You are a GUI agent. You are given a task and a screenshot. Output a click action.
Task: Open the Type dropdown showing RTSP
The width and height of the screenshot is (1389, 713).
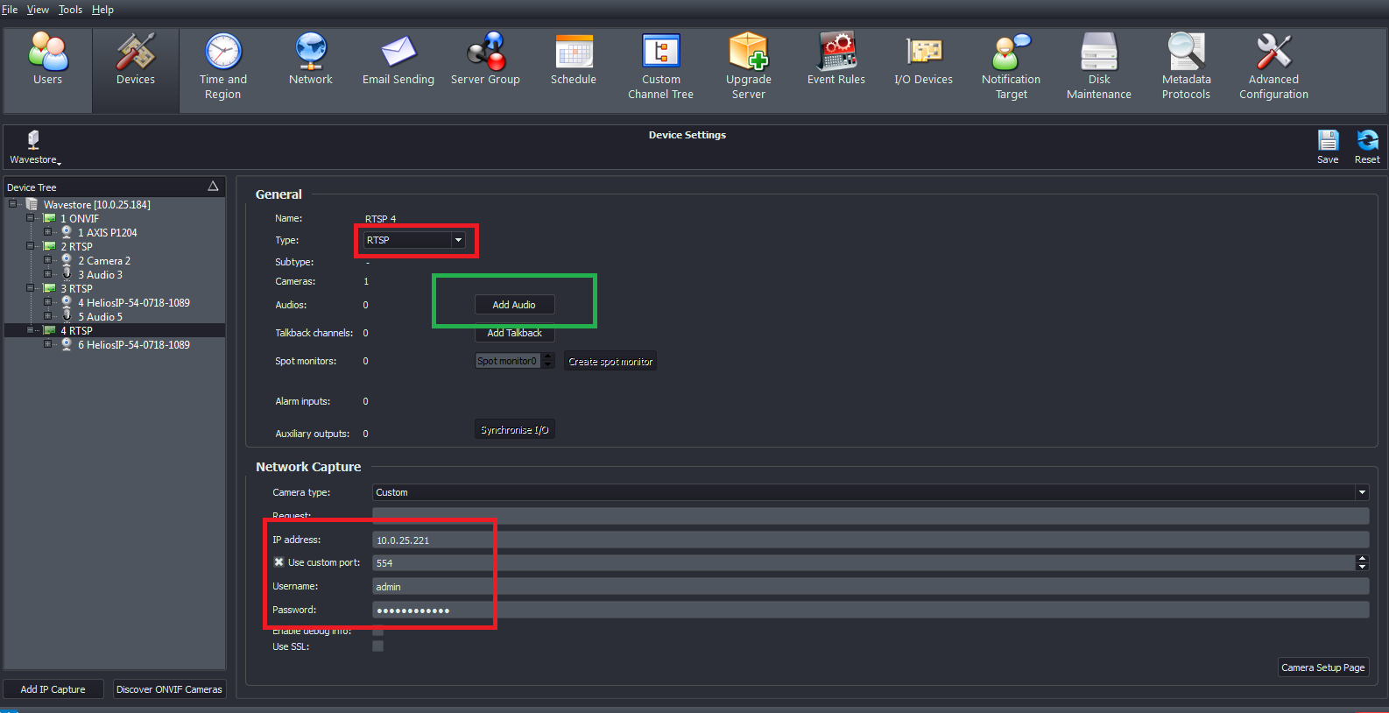458,240
